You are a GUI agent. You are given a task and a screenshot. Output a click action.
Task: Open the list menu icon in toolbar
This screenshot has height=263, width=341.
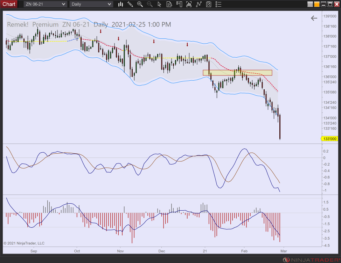point(218,4)
